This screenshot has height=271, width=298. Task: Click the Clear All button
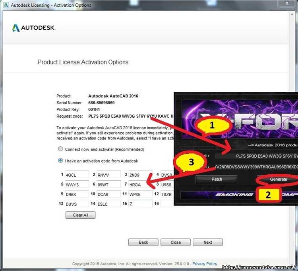(80, 215)
